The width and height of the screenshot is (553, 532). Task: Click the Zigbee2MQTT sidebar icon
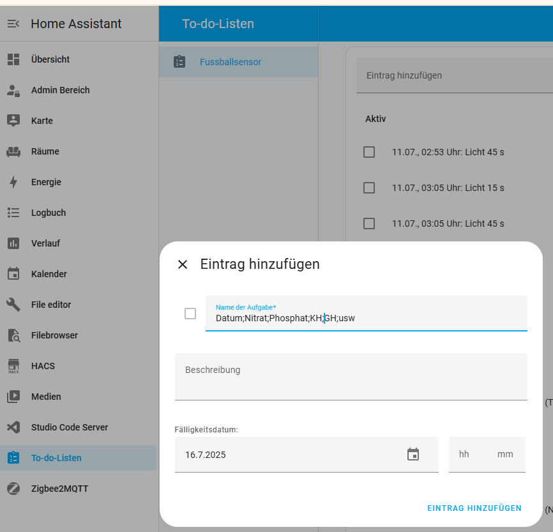click(x=13, y=489)
